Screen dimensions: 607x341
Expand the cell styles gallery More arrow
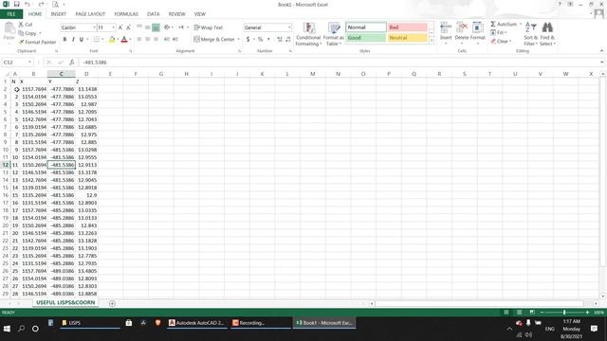432,41
